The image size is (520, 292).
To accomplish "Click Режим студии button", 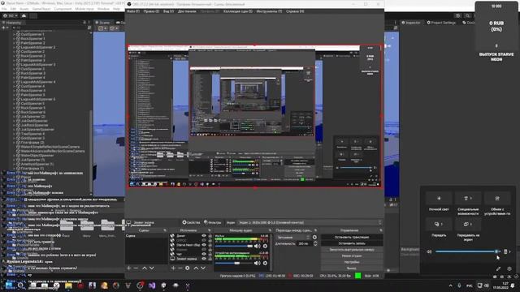I will pyautogui.click(x=352, y=256).
